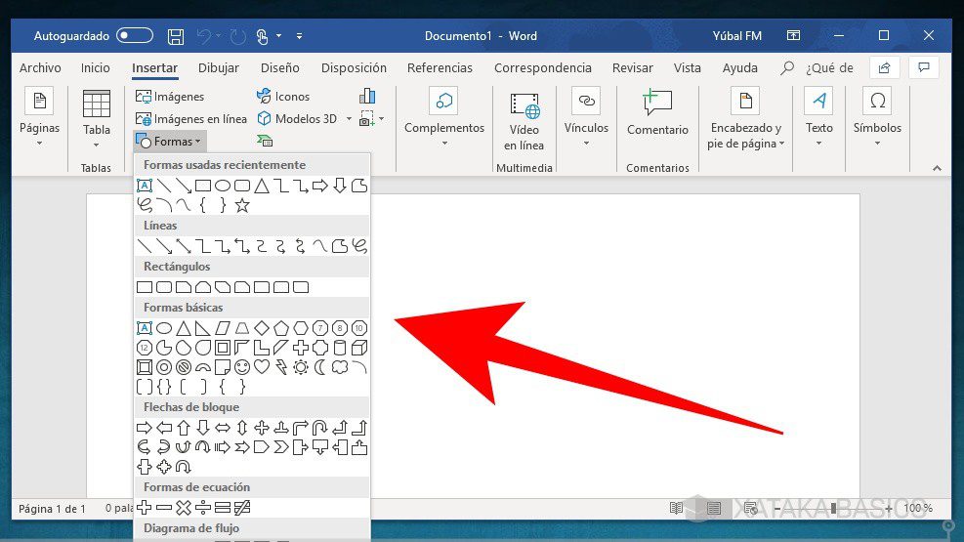Screen dimensions: 964x542
Task: Pick the up block arrow in Flechas de bloque
Action: 184,428
